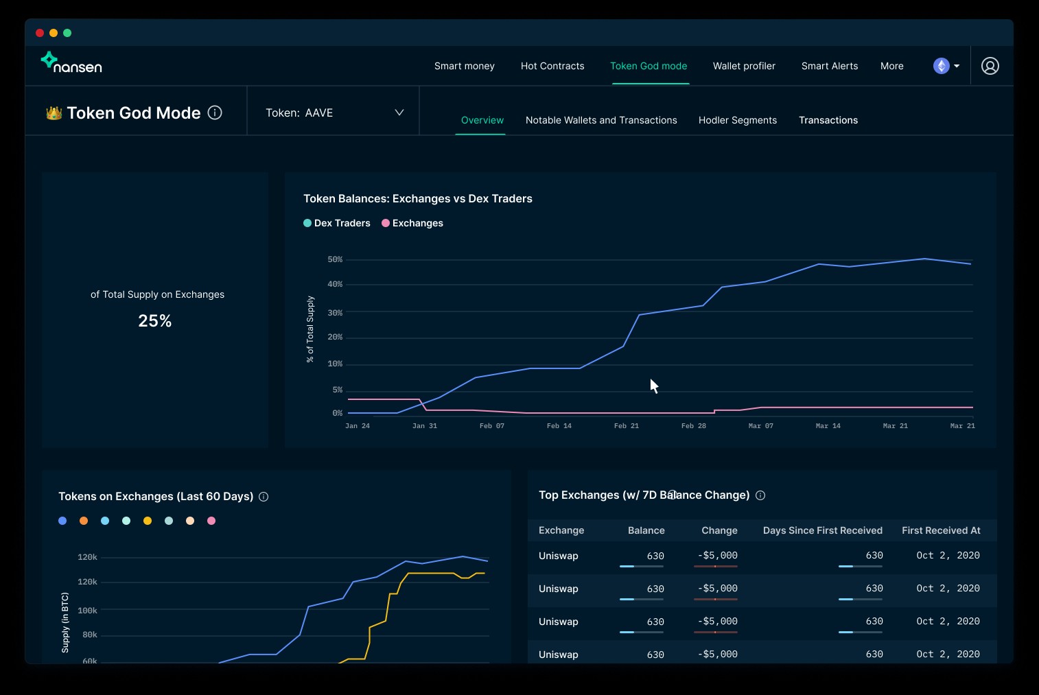Switch to the Transactions tab
This screenshot has width=1039, height=695.
click(828, 120)
